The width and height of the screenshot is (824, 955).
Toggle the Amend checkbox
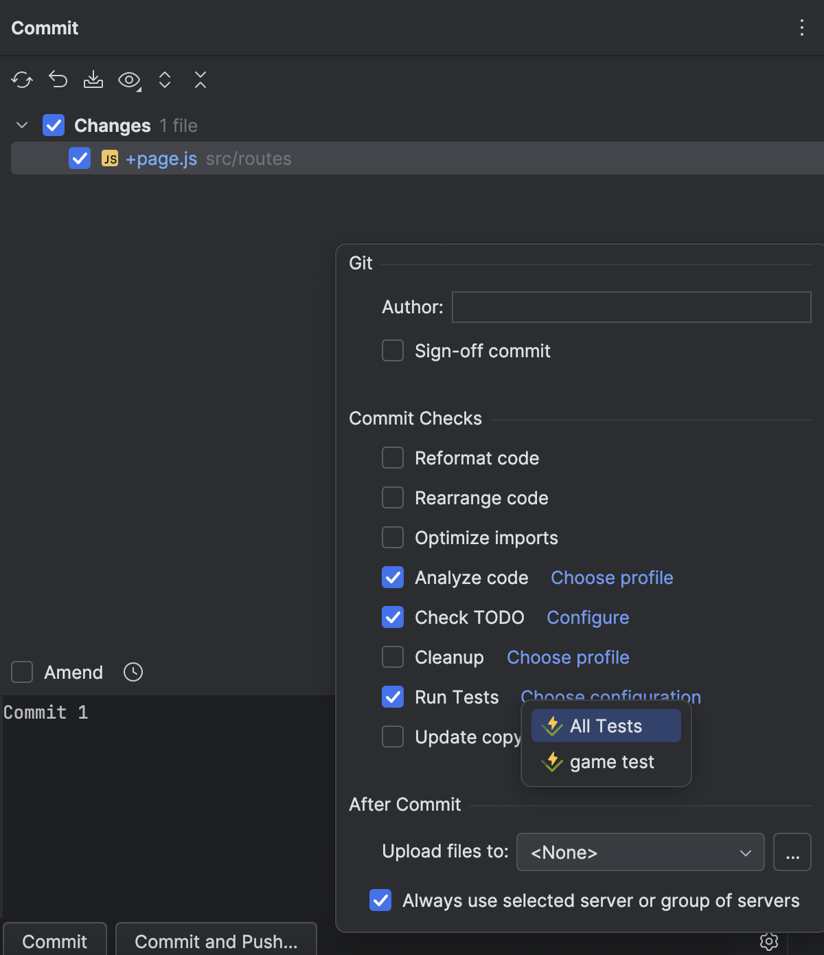pyautogui.click(x=22, y=672)
